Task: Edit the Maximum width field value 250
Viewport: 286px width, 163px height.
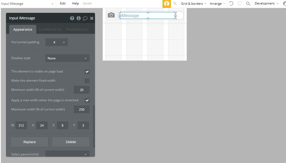Action: coord(82,109)
